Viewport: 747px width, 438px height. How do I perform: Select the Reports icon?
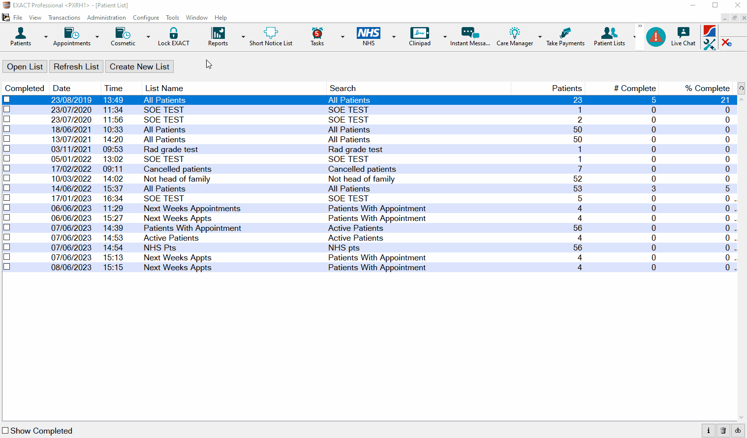[x=218, y=36]
